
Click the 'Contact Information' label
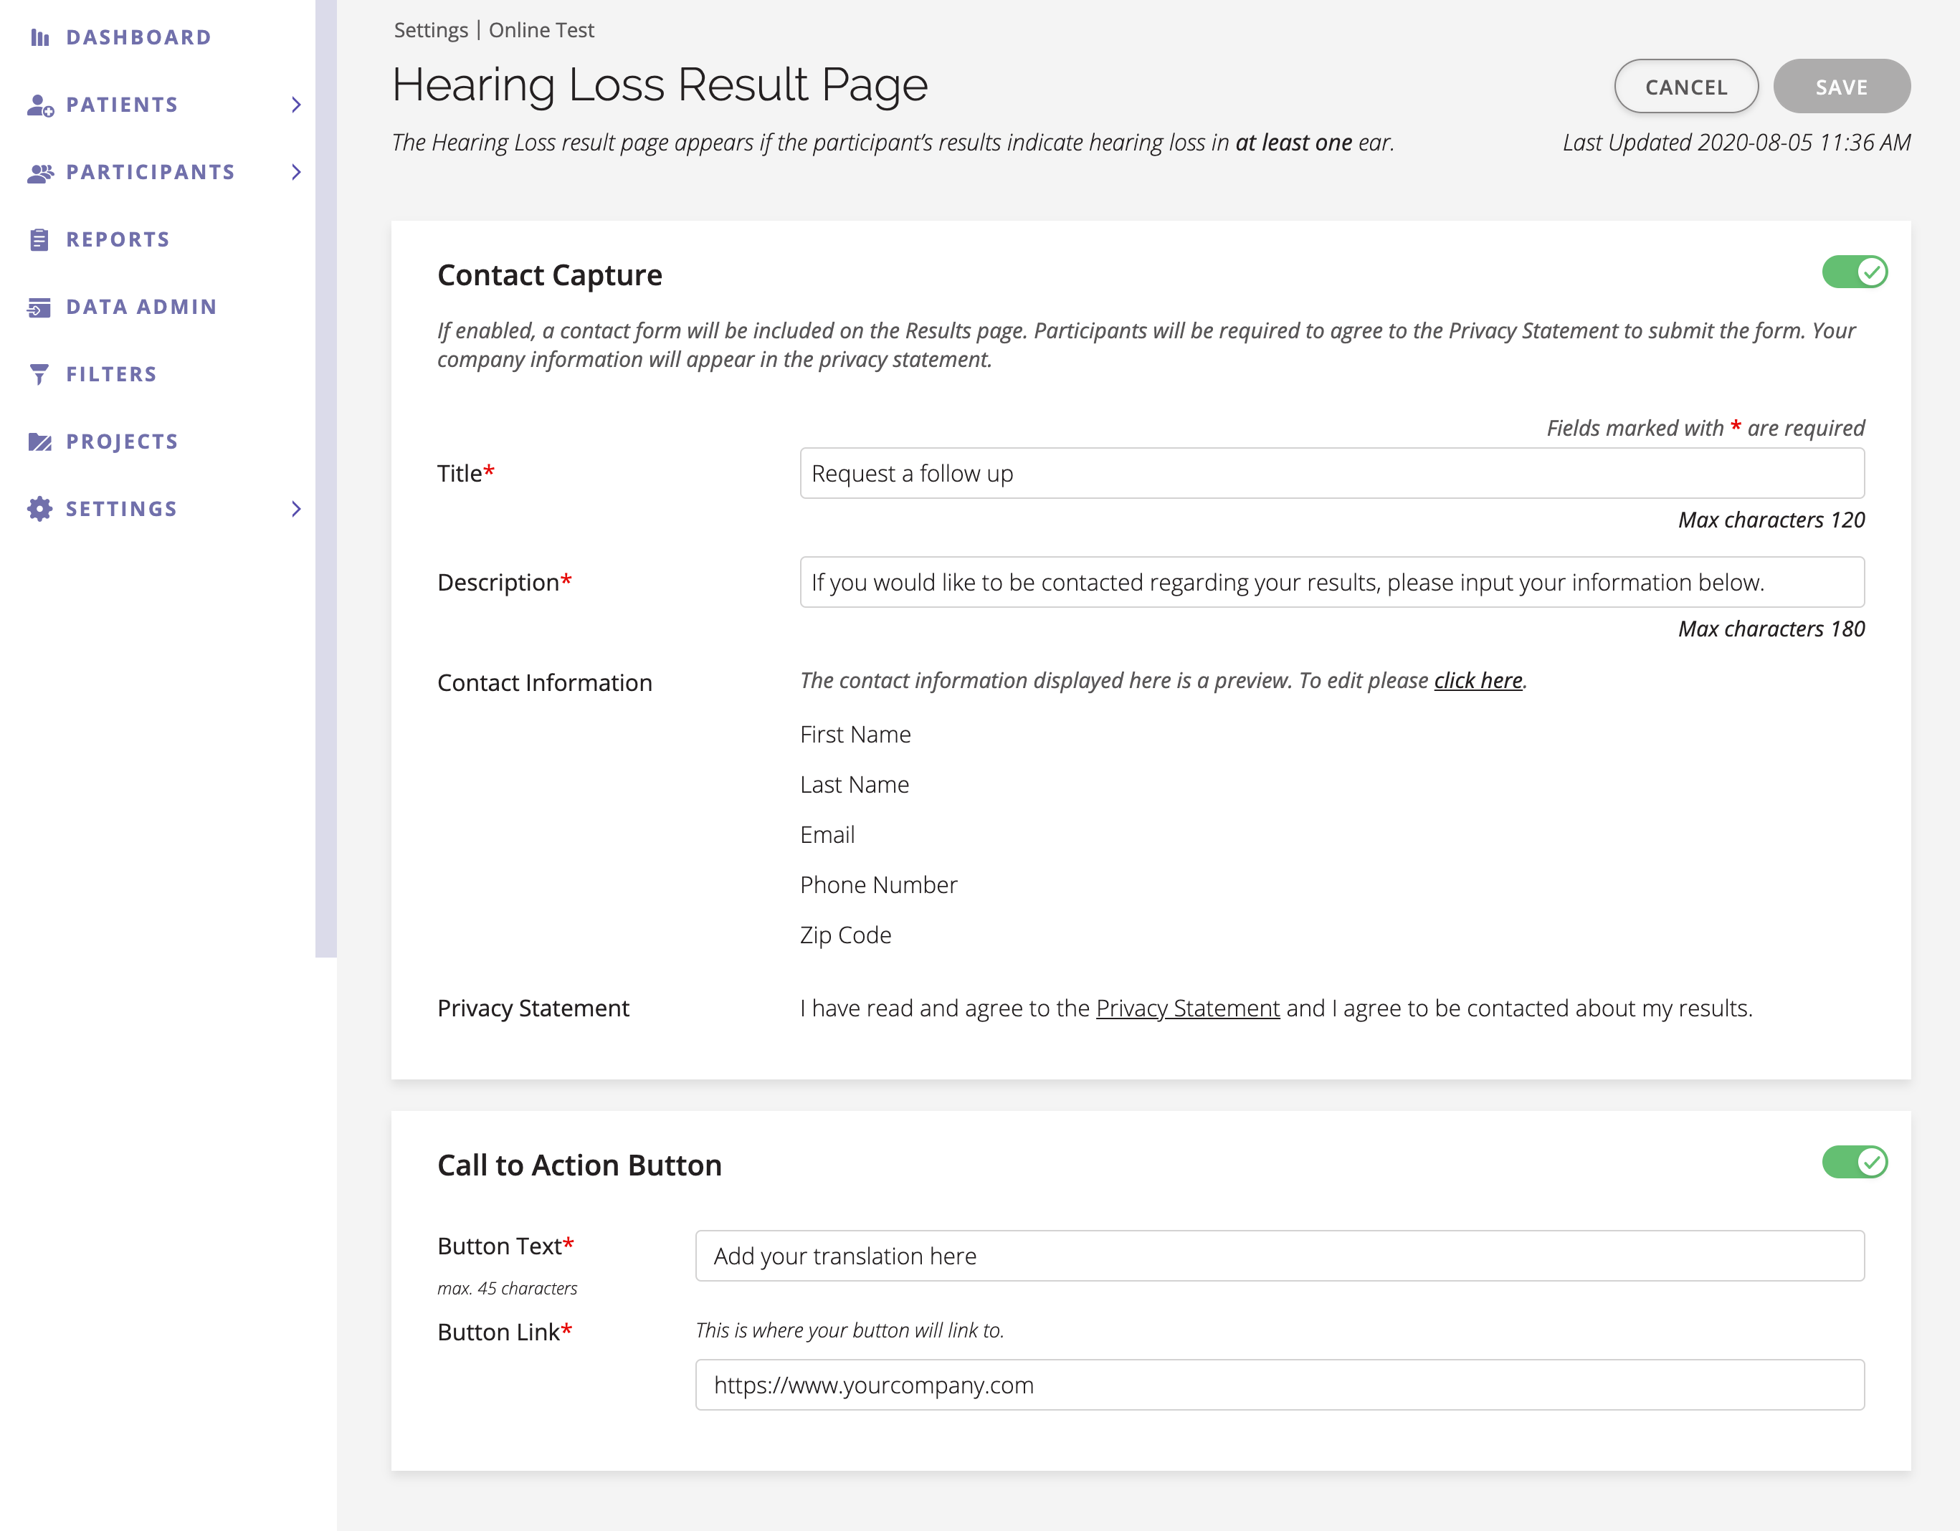click(545, 683)
